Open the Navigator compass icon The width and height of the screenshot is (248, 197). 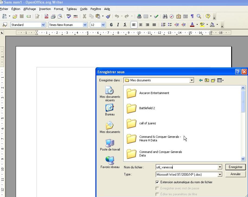[172, 16]
